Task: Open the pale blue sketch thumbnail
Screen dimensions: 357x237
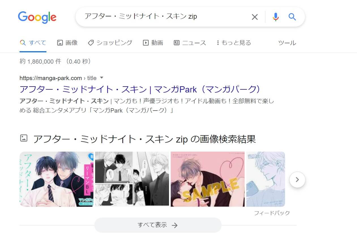Action: pyautogui.click(x=266, y=179)
